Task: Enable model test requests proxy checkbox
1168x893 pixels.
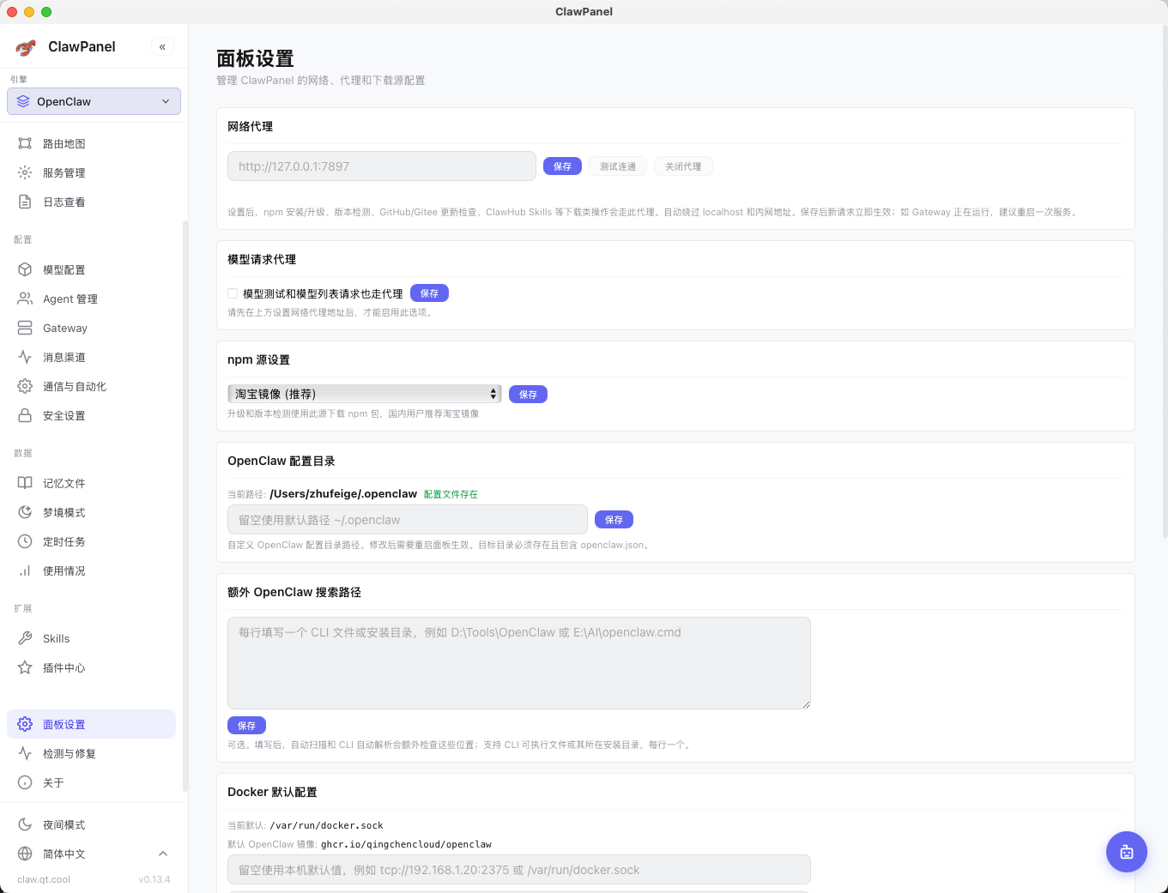Action: (233, 293)
